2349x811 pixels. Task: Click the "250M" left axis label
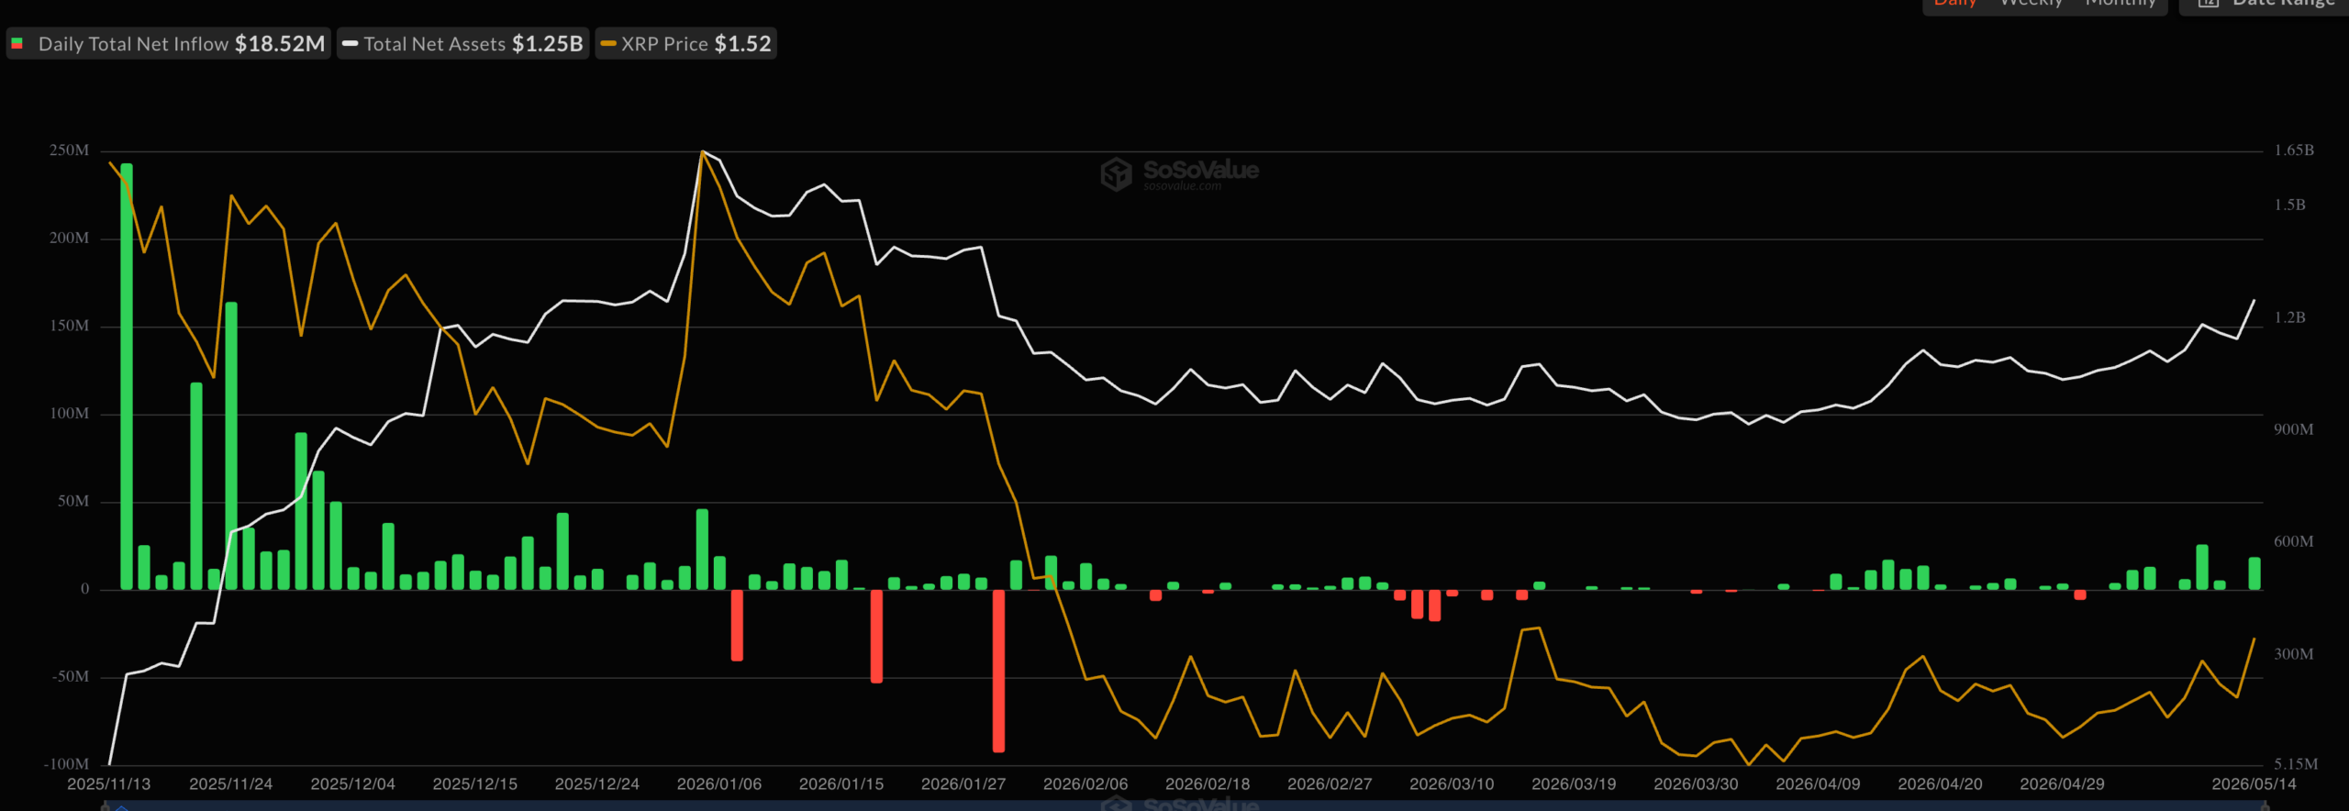coord(70,150)
